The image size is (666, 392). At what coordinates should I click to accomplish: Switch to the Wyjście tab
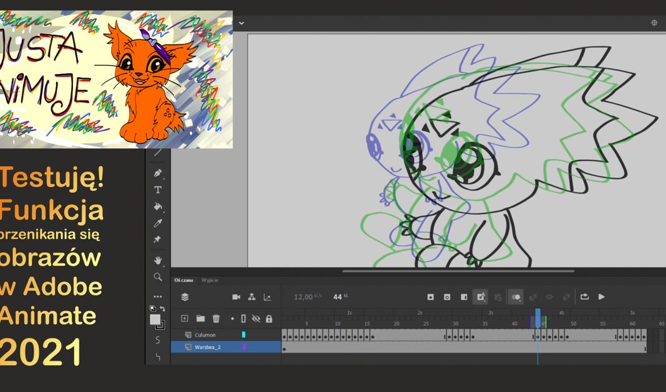210,280
